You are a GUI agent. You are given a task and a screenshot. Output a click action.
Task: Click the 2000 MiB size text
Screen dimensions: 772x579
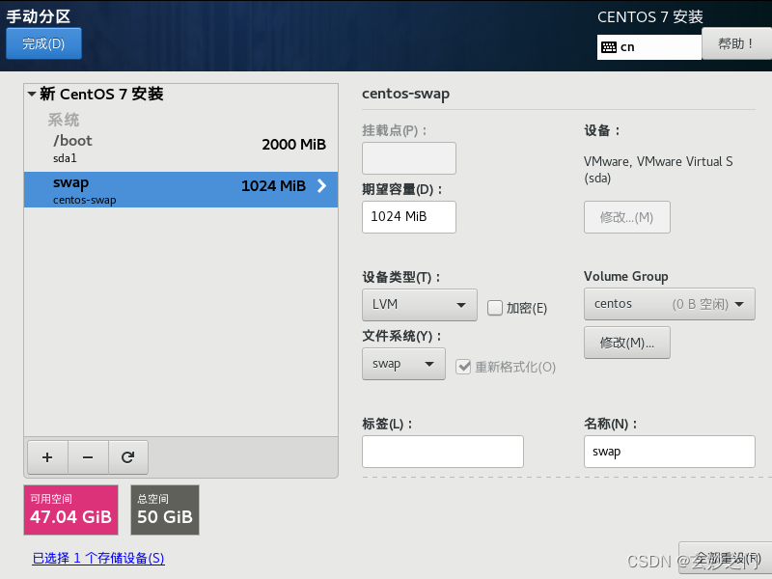tap(294, 144)
